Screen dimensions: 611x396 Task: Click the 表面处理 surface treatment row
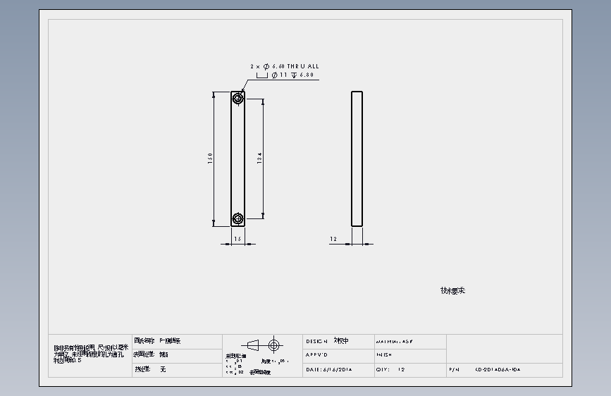point(178,355)
